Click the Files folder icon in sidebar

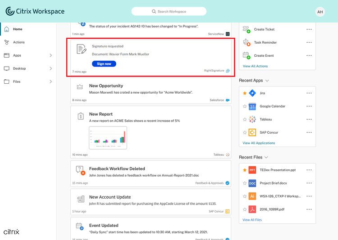coord(7,82)
